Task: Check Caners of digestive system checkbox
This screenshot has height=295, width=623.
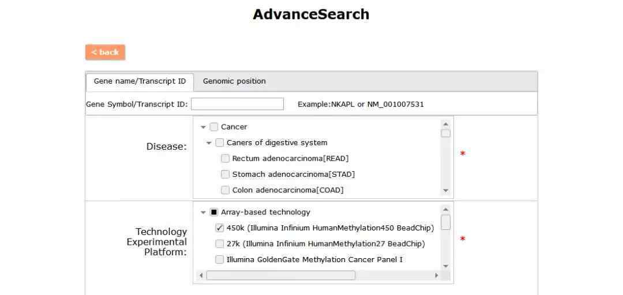Action: point(219,142)
